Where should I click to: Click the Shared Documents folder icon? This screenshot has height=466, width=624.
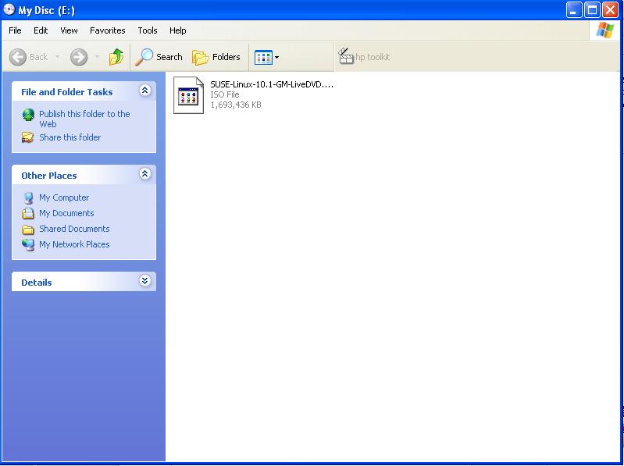[x=28, y=229]
